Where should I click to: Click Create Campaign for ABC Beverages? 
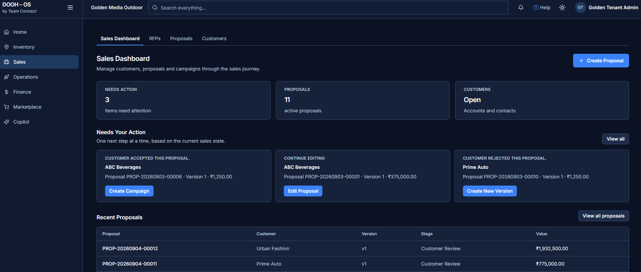(129, 191)
